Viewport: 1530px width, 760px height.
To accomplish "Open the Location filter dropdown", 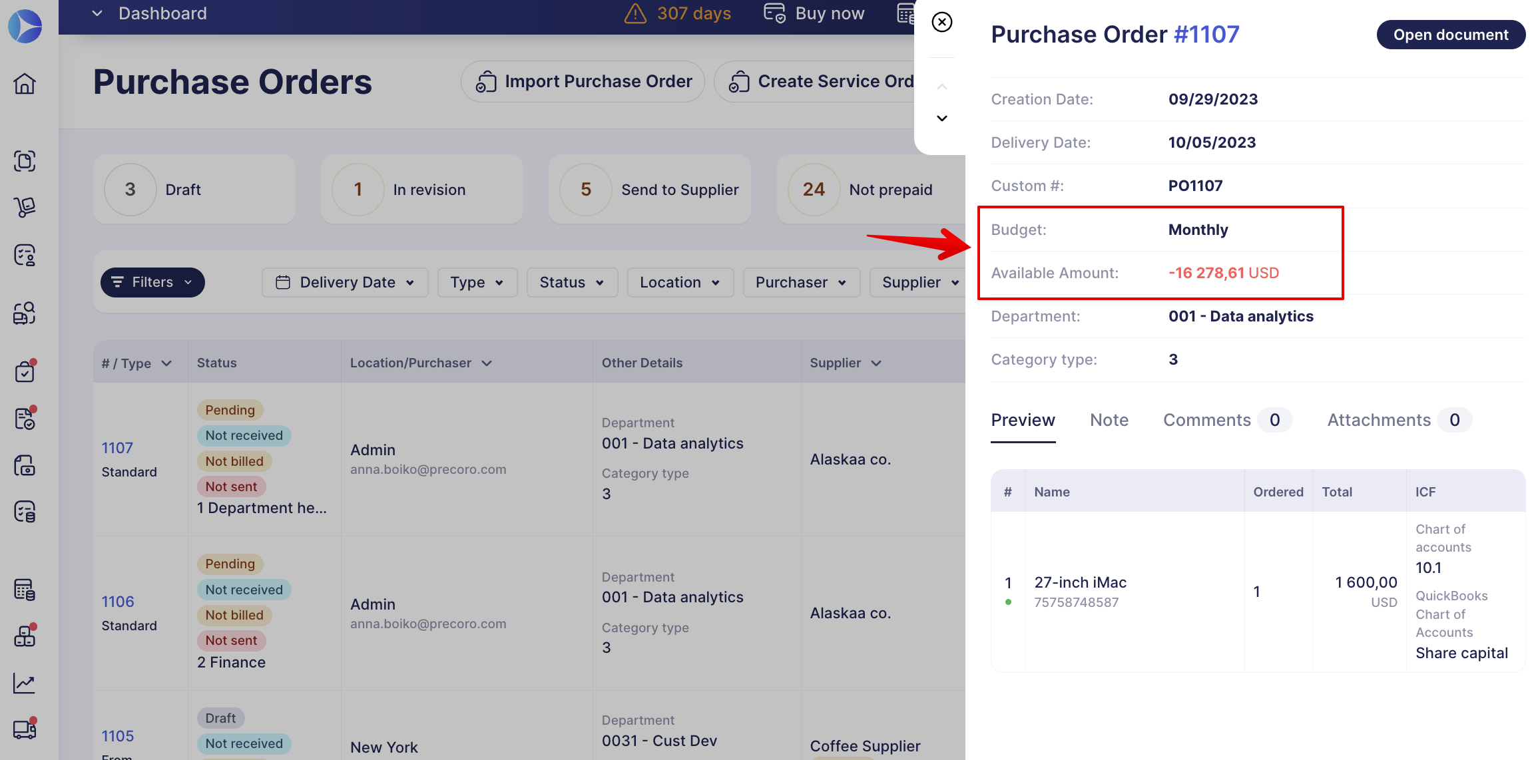I will (x=680, y=282).
